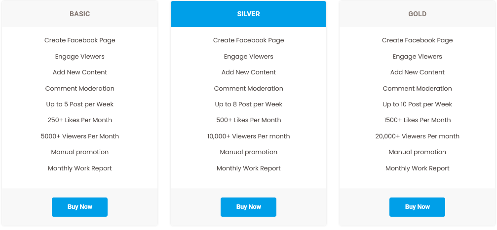Click Buy Now under the Silver plan
This screenshot has width=497, height=230.
(249, 207)
